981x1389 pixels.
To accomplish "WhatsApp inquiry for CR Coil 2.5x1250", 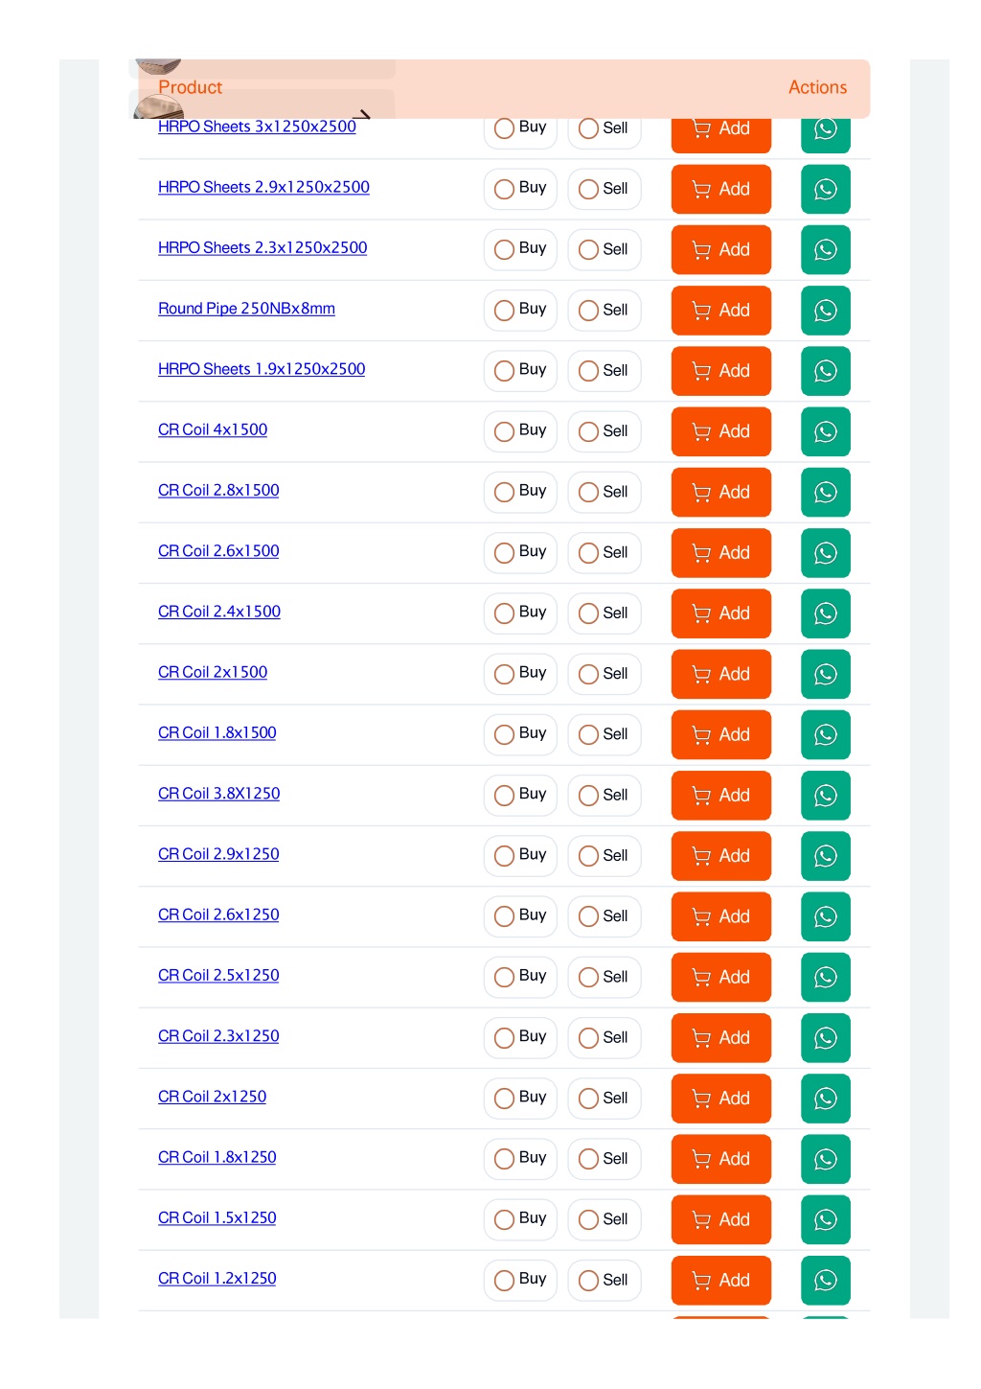I will tap(825, 977).
